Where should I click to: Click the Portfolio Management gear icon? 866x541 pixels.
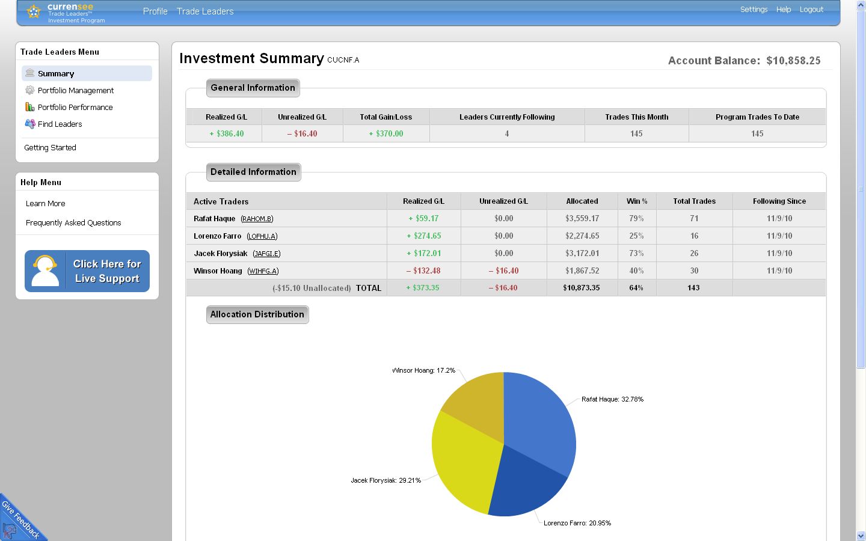(x=29, y=90)
